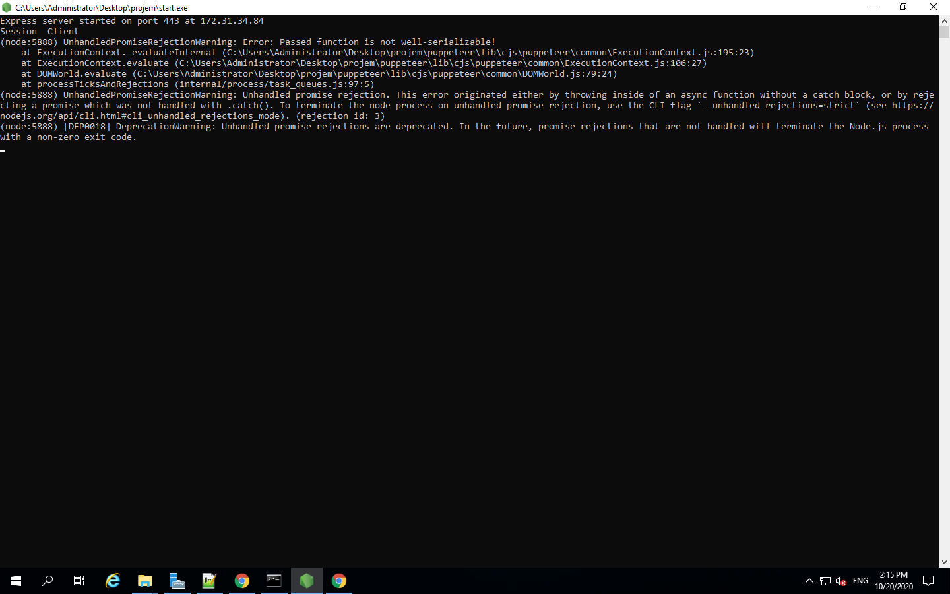This screenshot has height=594, width=950.
Task: Click 'nodejs.org/api/cli.html' URL text
Action: [x=61, y=116]
